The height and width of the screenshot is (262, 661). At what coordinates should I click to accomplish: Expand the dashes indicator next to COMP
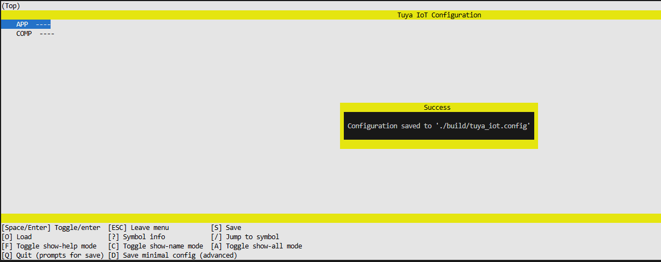[47, 34]
